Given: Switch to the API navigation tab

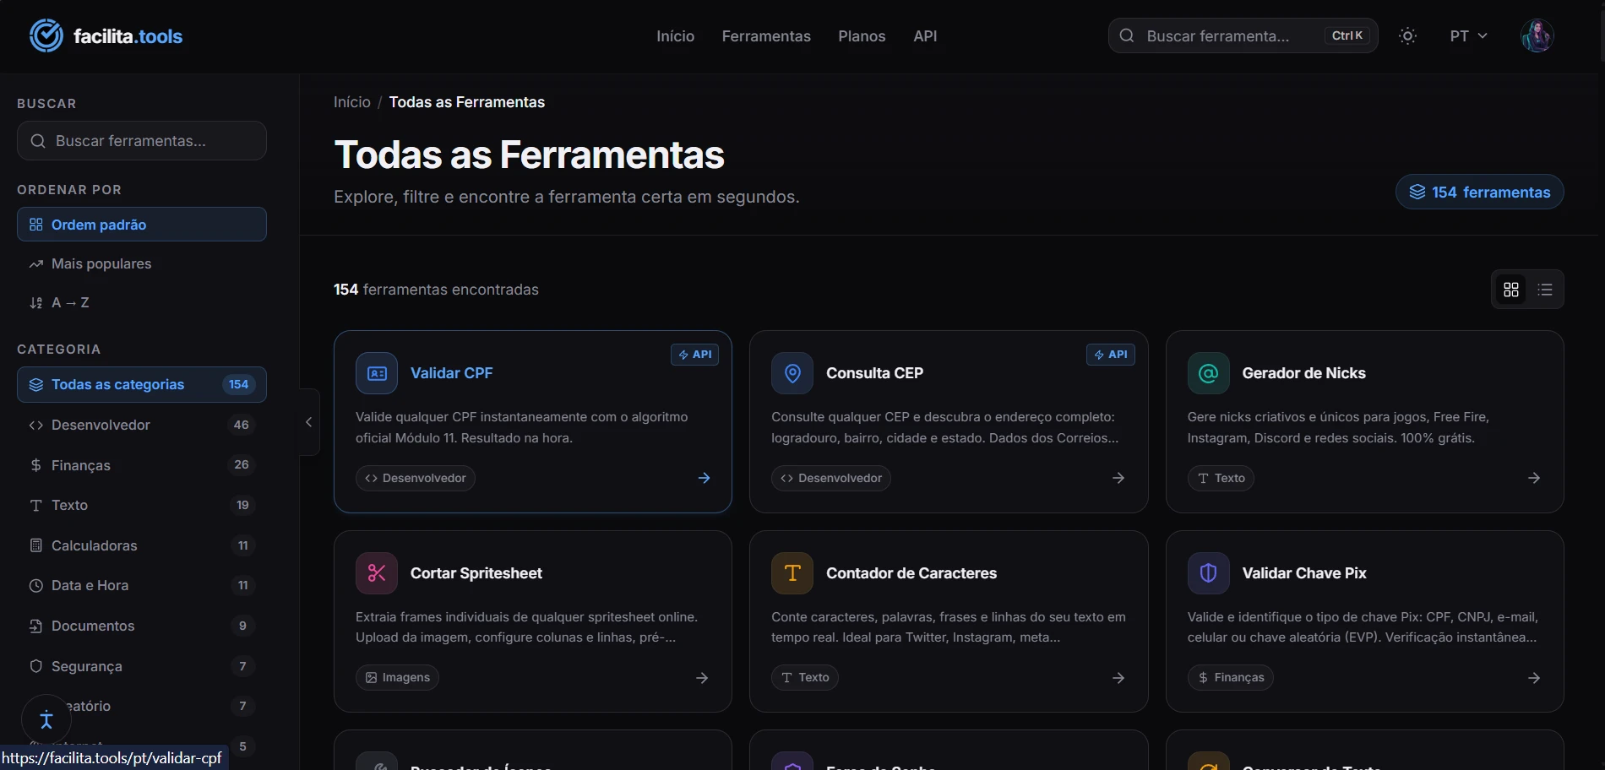Looking at the screenshot, I should 925,36.
